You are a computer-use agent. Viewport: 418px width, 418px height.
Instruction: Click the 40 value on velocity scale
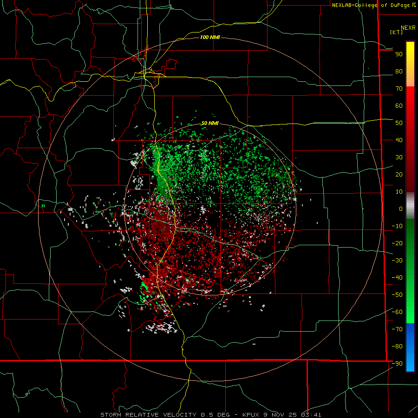coord(399,140)
